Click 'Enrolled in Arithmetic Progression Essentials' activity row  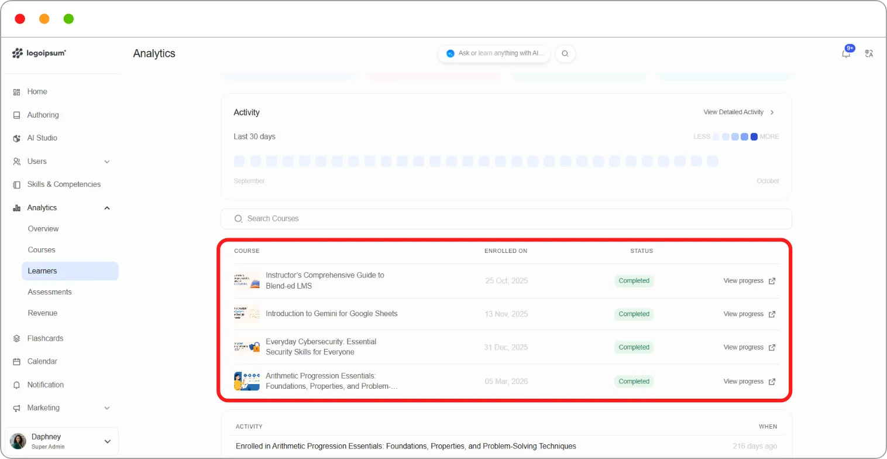pos(506,446)
